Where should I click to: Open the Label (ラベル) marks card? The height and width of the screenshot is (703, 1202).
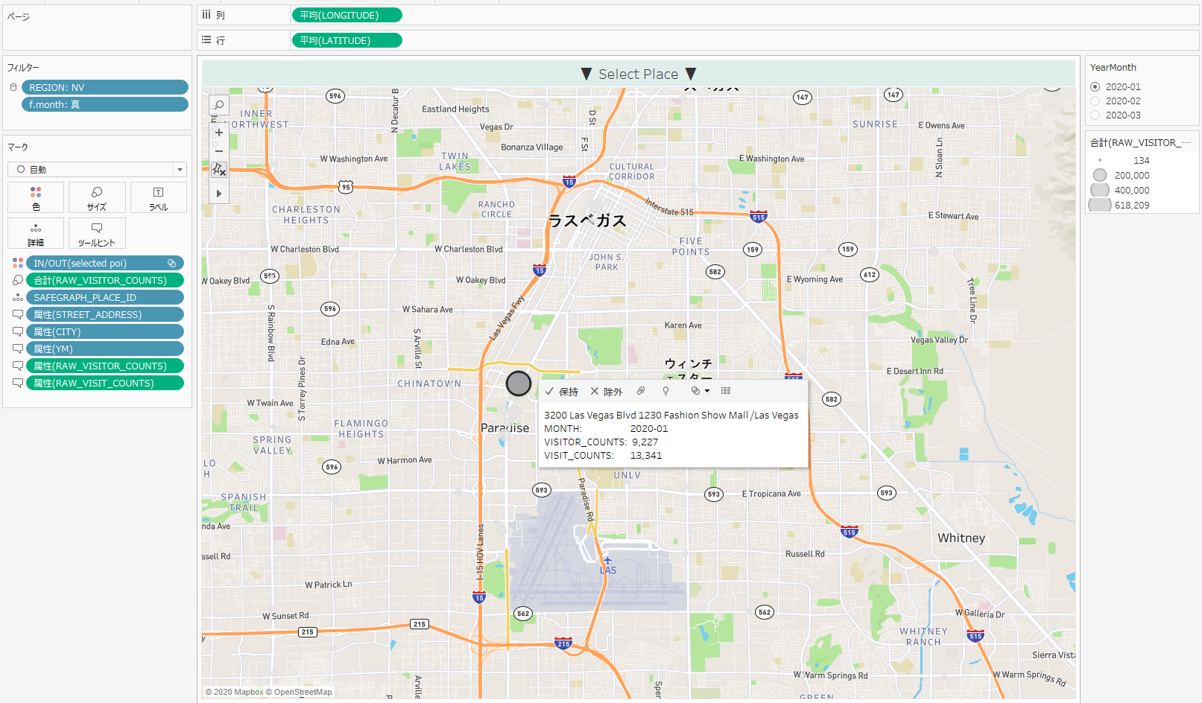(158, 198)
